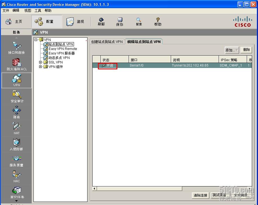Switch to 编辑站点到站点 VPN tab

pos(144,42)
